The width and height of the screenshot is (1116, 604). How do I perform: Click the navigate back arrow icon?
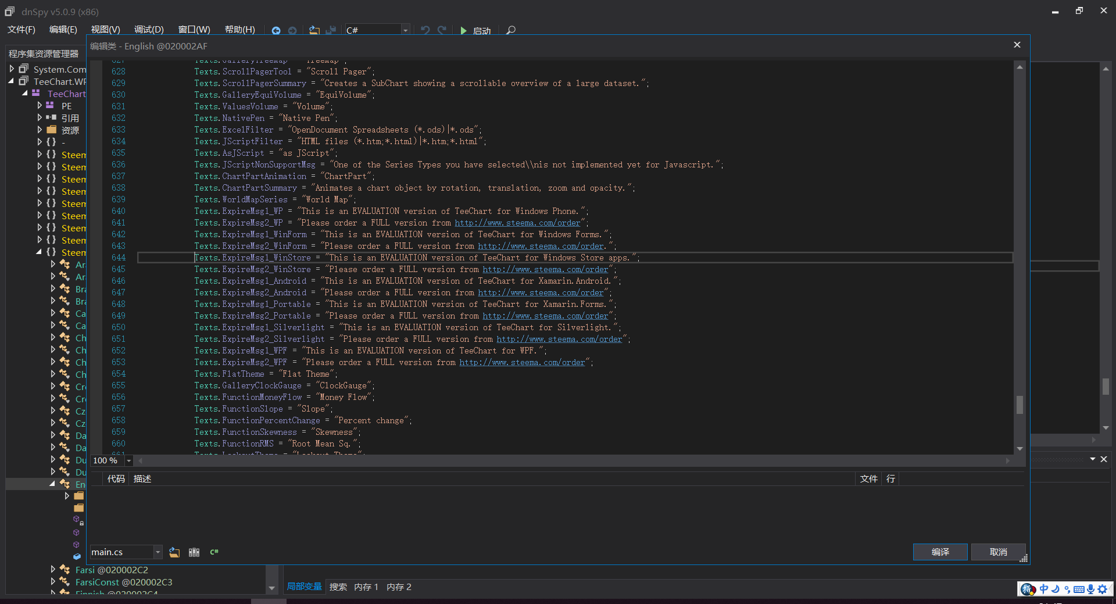click(277, 31)
